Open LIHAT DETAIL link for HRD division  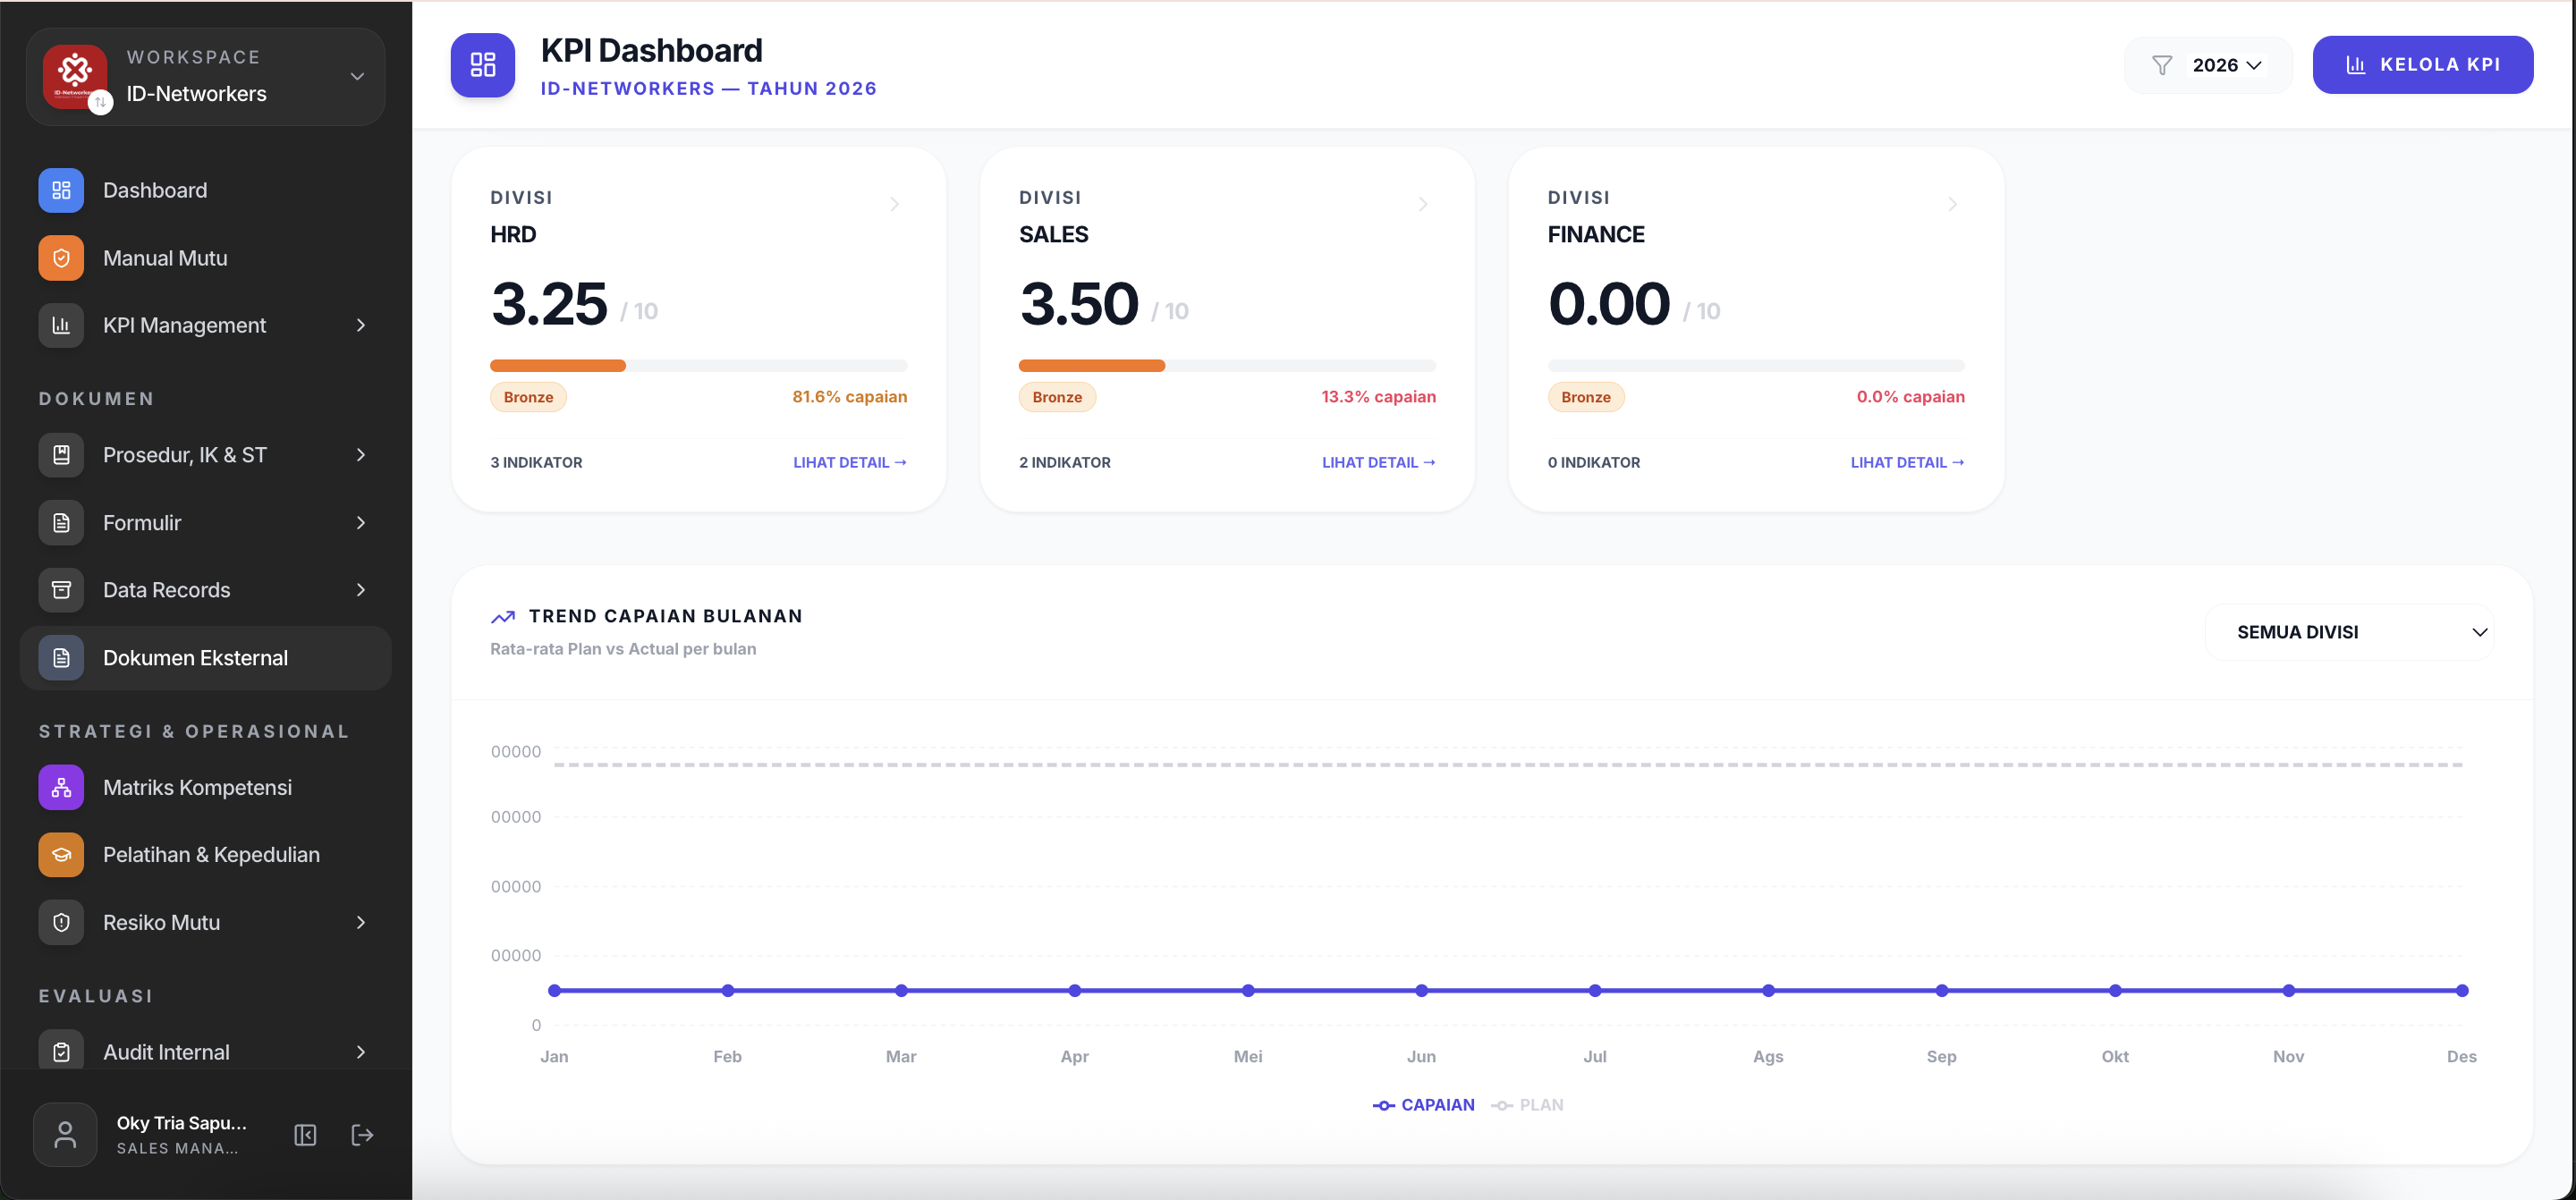coord(849,462)
